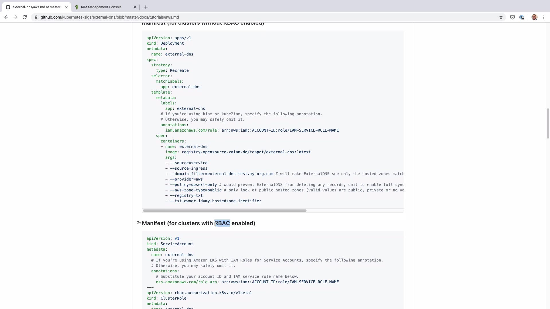
Task: Click the GitHub URL in the address bar
Action: coord(110,17)
